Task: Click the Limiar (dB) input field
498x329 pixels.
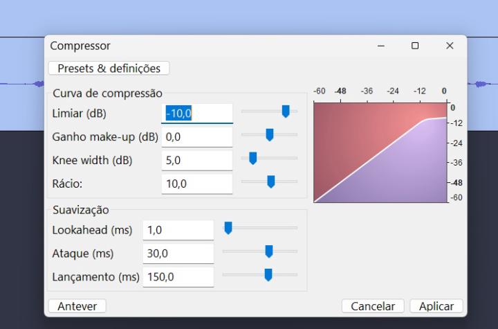Action: pos(197,114)
